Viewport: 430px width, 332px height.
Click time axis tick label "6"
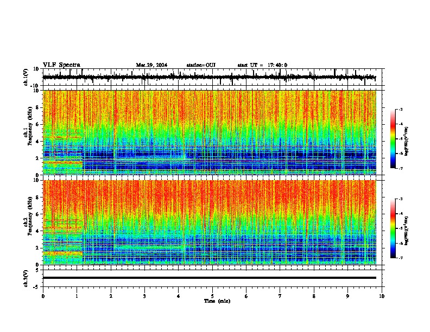[x=246, y=296]
